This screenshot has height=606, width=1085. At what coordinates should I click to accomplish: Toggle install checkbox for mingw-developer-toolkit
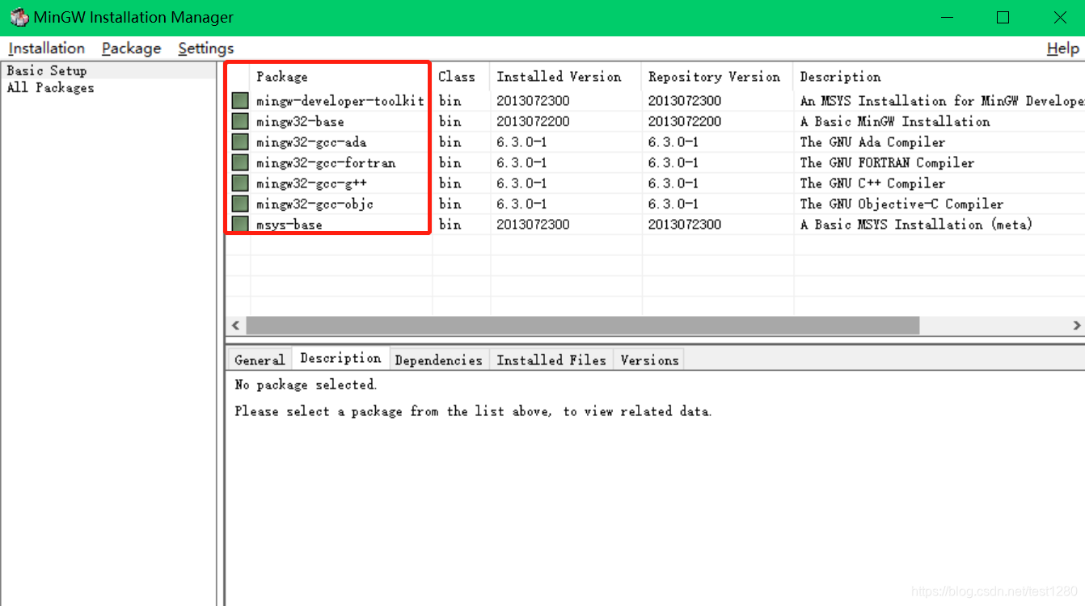click(240, 101)
